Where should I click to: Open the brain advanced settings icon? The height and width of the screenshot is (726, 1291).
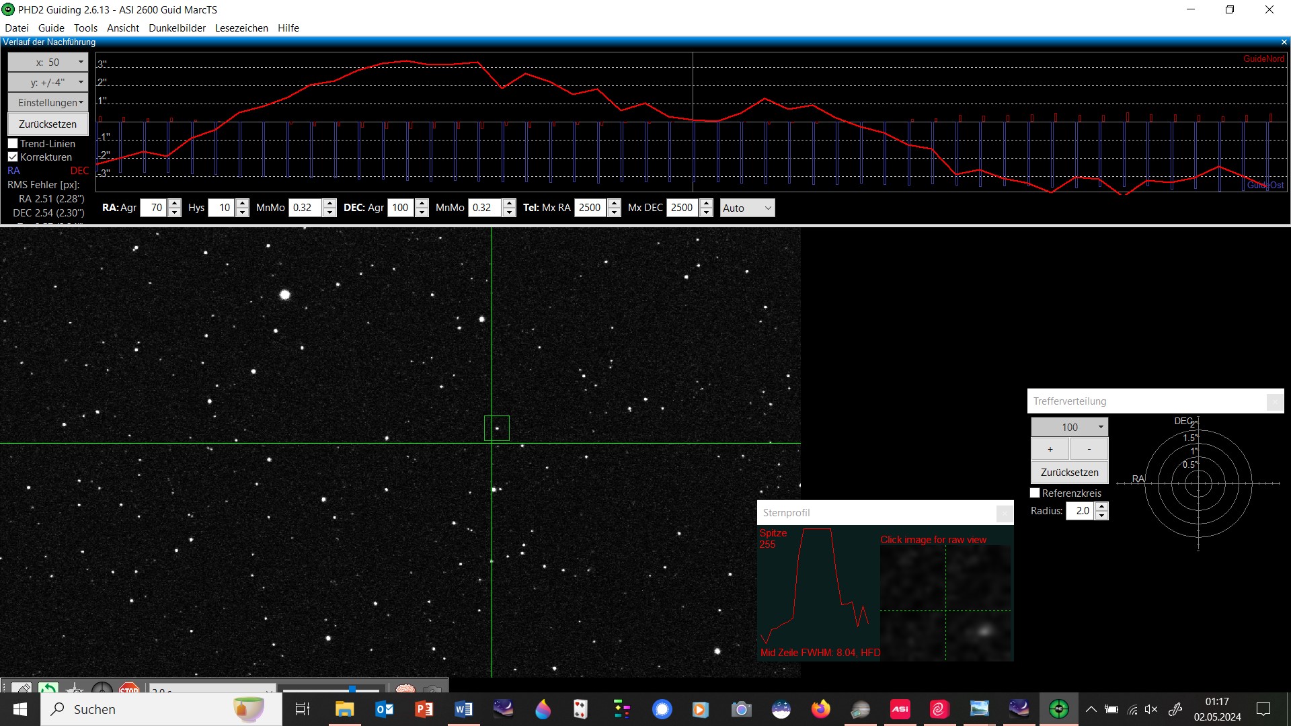pyautogui.click(x=405, y=689)
